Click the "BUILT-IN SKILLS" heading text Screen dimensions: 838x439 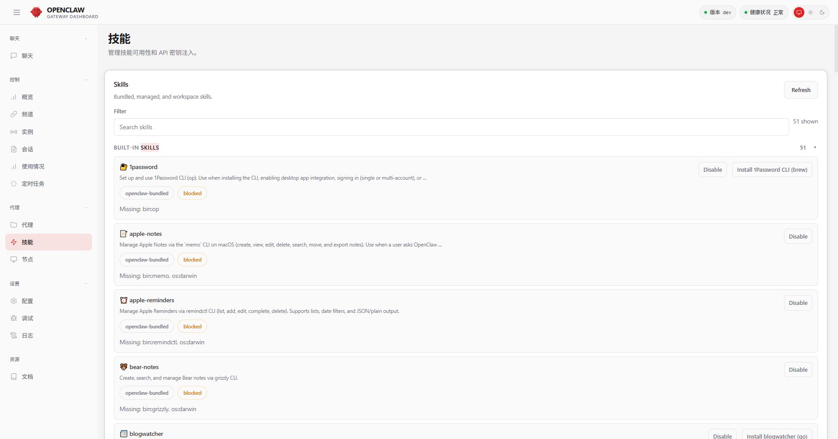pyautogui.click(x=136, y=148)
